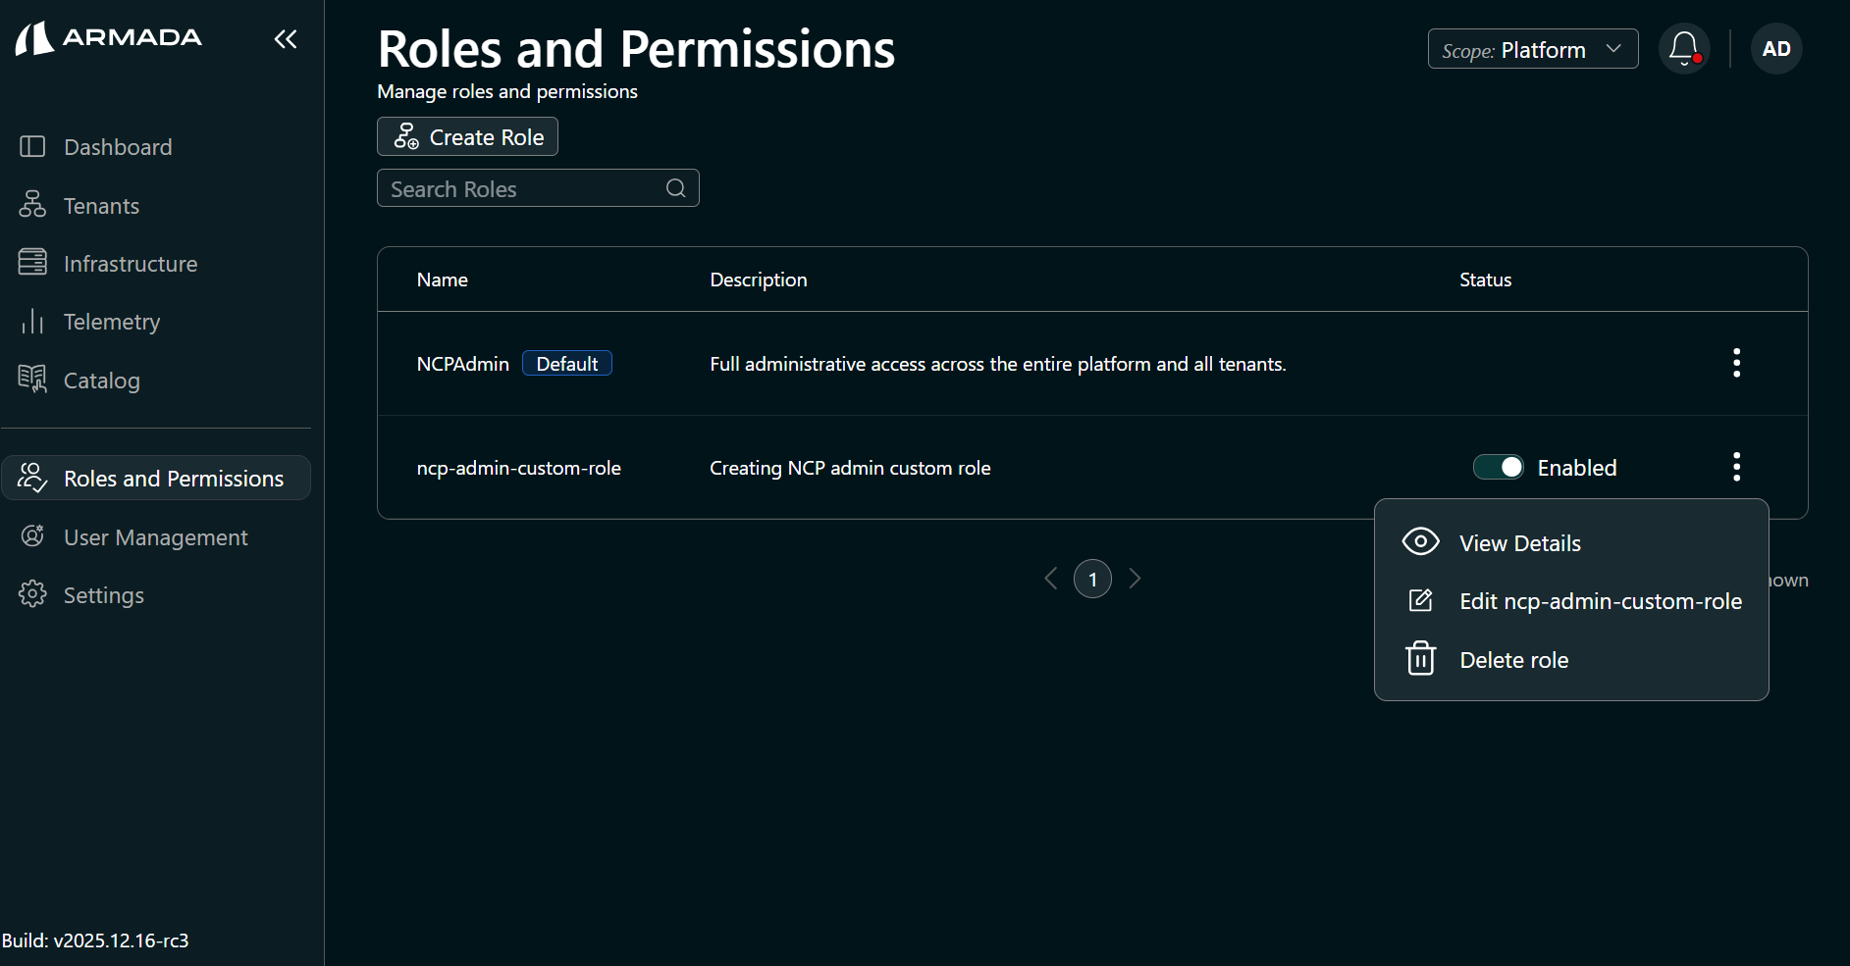Choose Delete role from the menu
The height and width of the screenshot is (966, 1850).
tap(1512, 659)
